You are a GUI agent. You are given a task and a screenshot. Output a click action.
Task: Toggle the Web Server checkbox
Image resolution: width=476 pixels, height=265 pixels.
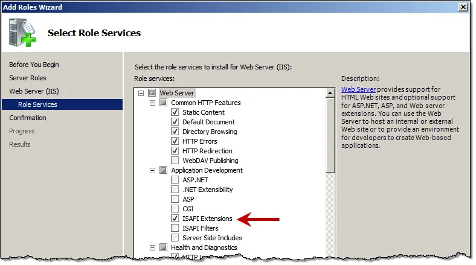pos(152,93)
